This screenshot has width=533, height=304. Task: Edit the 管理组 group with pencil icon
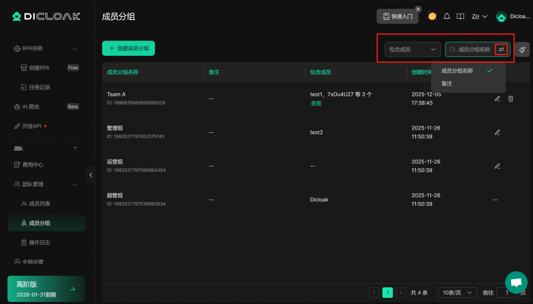[497, 133]
